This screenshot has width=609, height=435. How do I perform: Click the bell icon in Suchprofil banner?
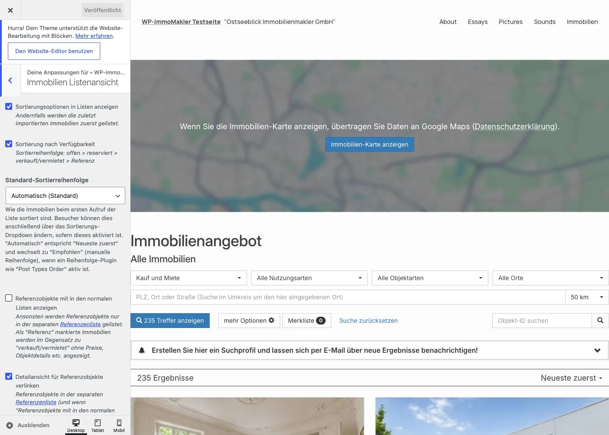[142, 351]
